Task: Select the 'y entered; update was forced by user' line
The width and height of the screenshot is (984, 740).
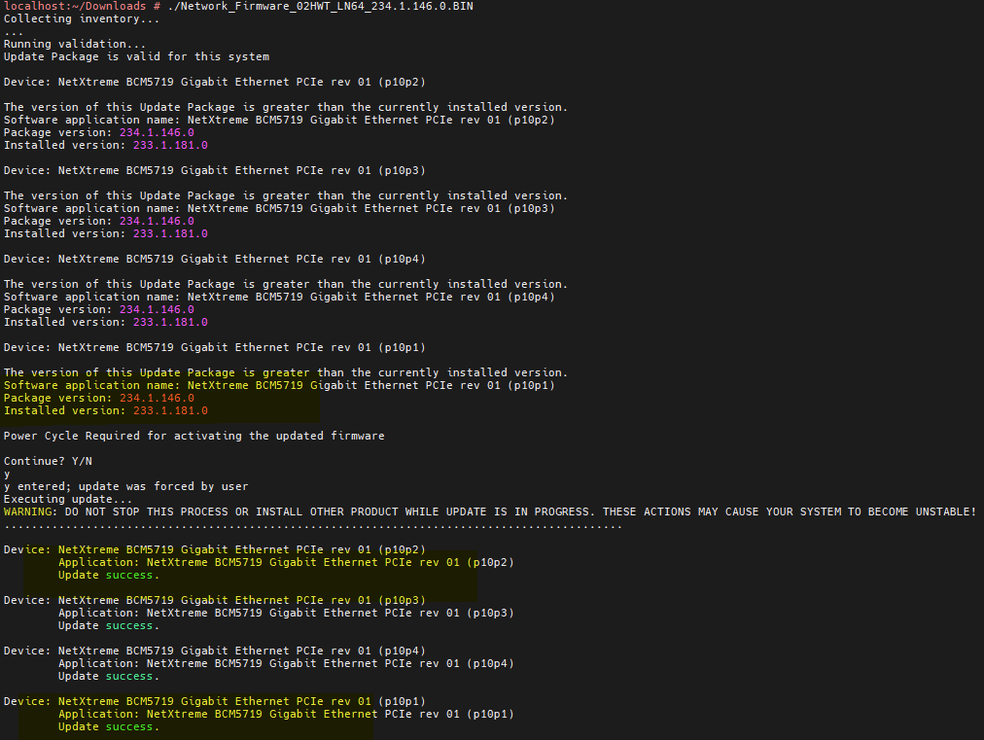Action: tap(126, 485)
